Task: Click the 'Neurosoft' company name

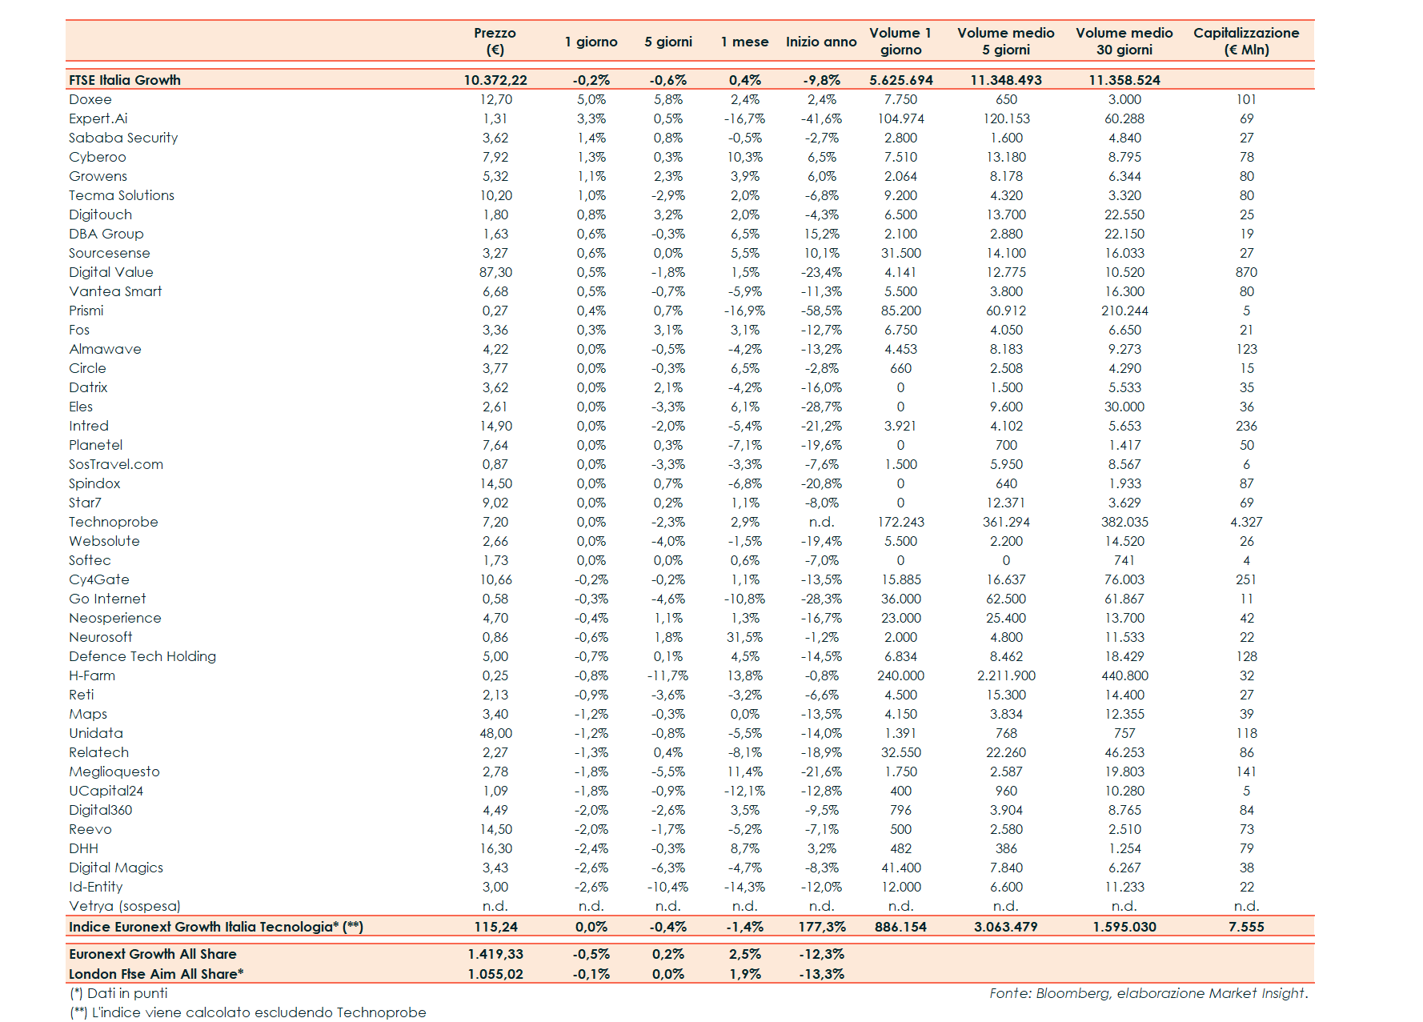Action: (101, 637)
